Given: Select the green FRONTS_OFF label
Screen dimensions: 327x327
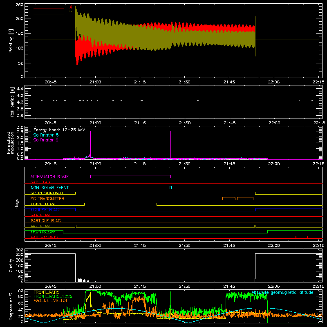Looking at the screenshot, I should pyautogui.click(x=43, y=232).
